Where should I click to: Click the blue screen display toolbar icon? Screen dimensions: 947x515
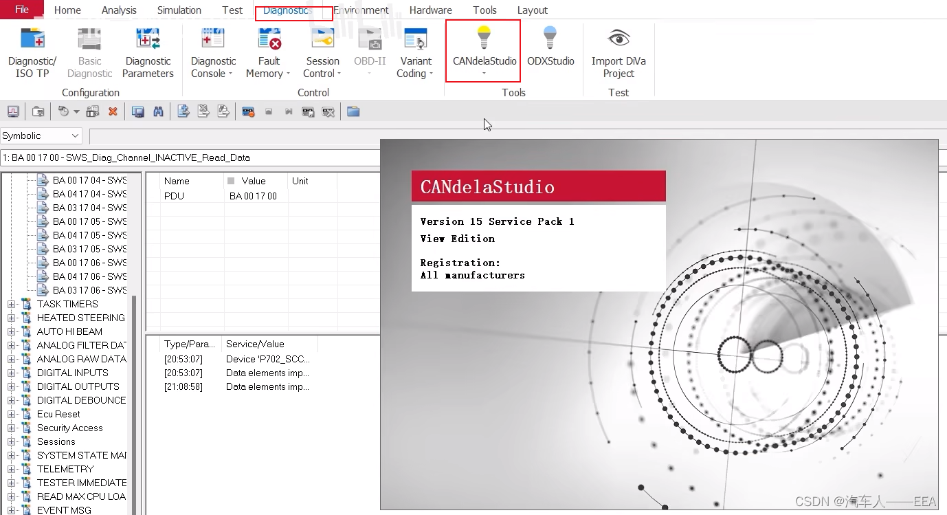(138, 111)
